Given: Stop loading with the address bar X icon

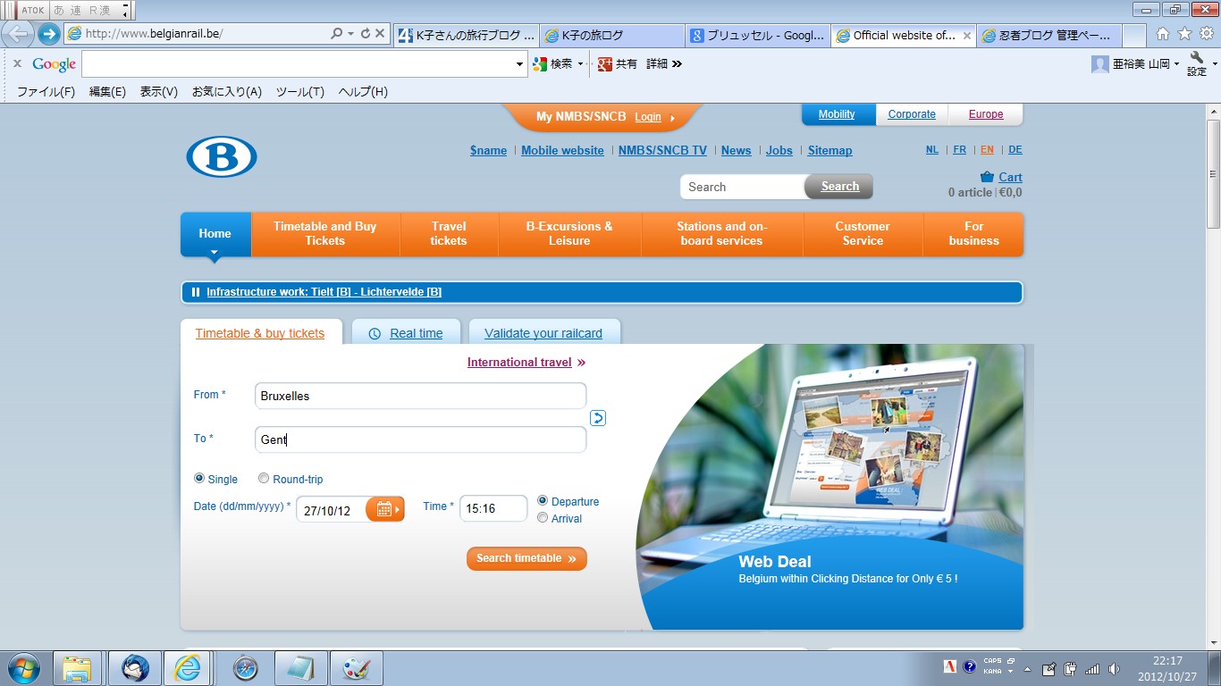Looking at the screenshot, I should tap(380, 34).
